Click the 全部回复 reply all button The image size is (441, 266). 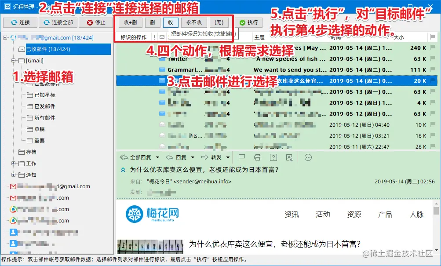pyautogui.click(x=136, y=157)
